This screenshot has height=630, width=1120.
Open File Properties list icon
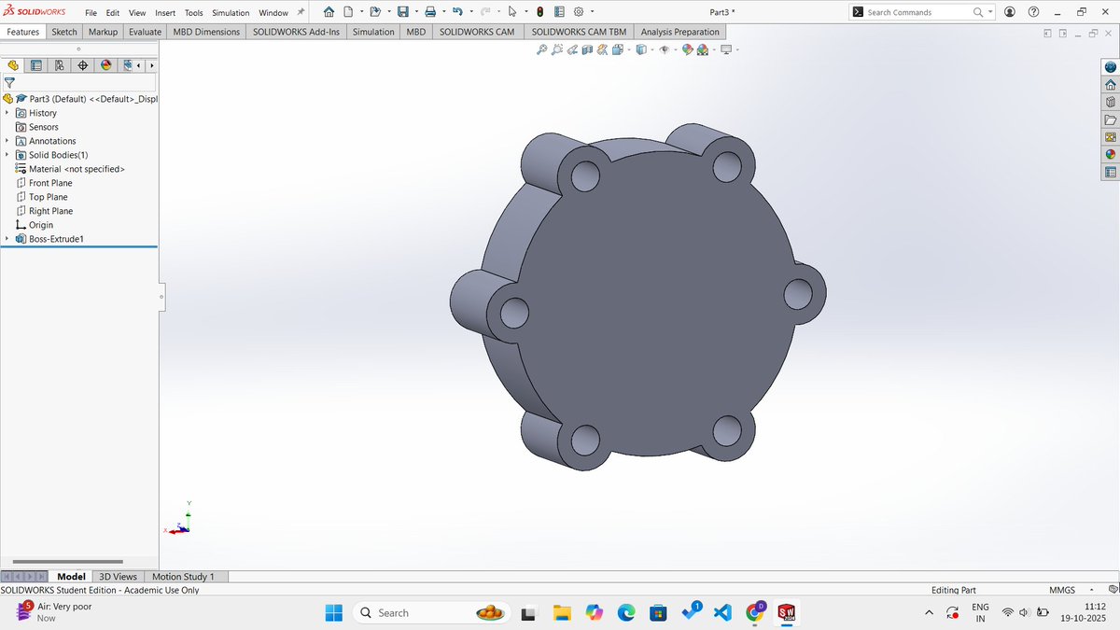(x=559, y=12)
